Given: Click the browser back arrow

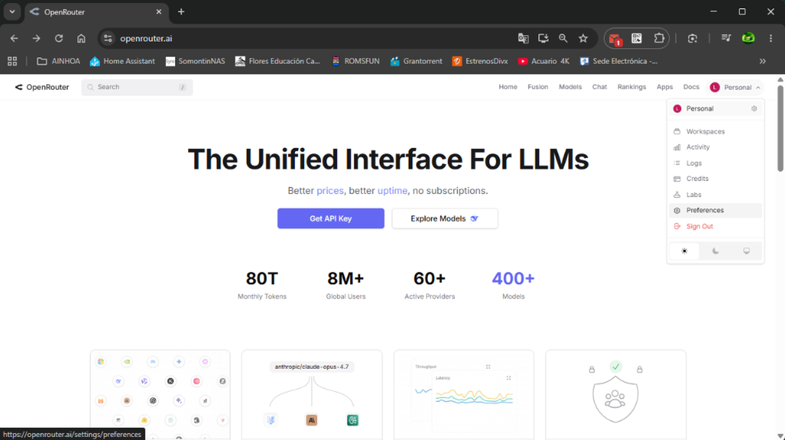Looking at the screenshot, I should [x=14, y=38].
